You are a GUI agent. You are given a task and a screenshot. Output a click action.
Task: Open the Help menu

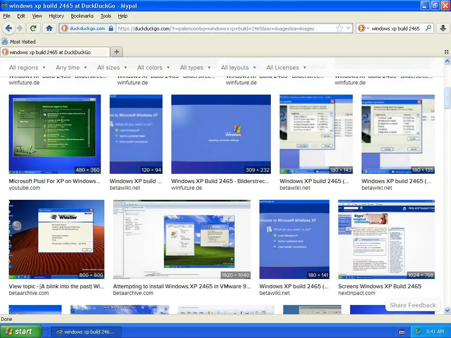(x=122, y=16)
